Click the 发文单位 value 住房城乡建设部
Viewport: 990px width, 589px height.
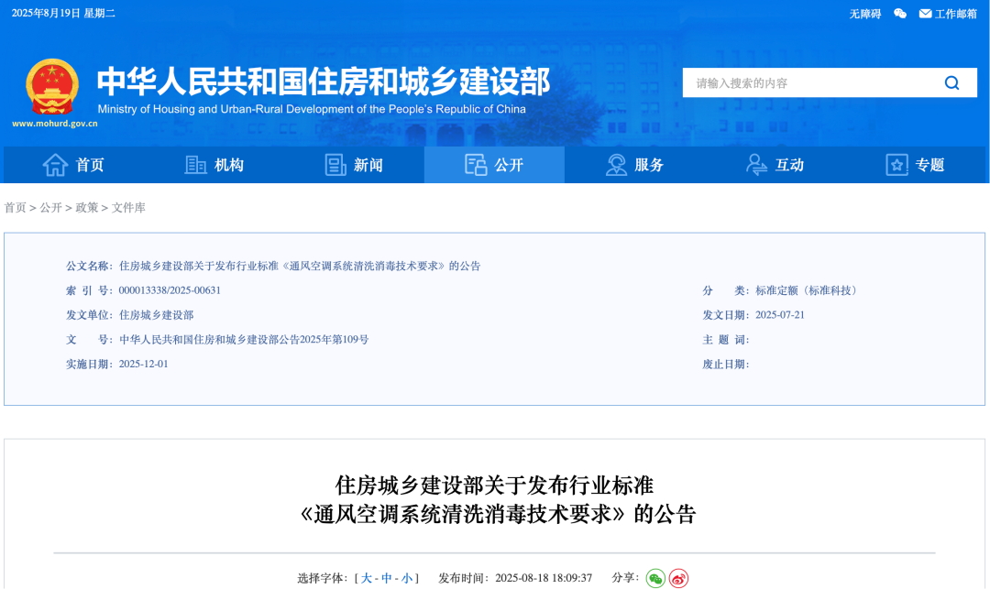pyautogui.click(x=156, y=315)
